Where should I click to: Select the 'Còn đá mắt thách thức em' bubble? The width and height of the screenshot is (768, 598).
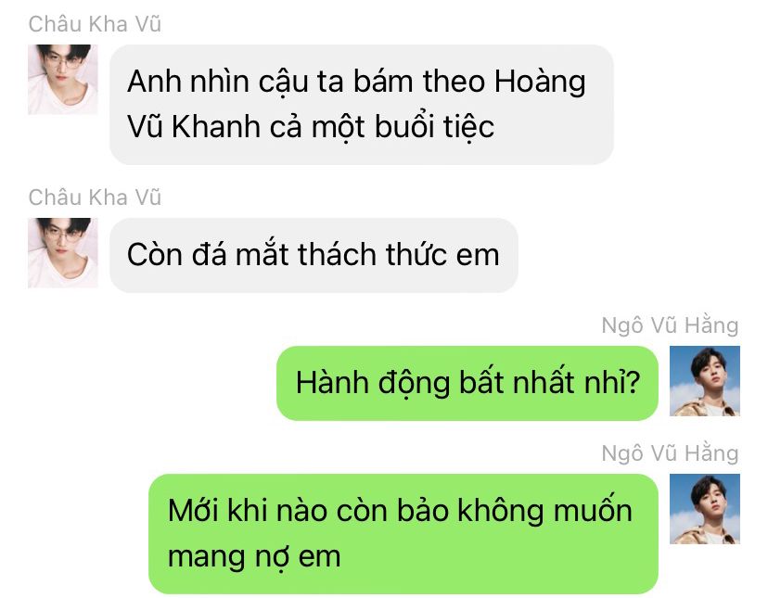(x=314, y=255)
